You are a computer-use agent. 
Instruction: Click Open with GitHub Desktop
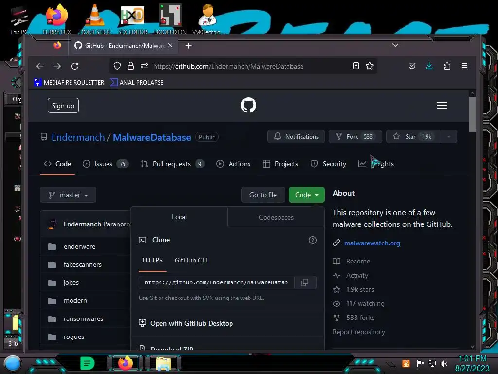click(x=186, y=323)
